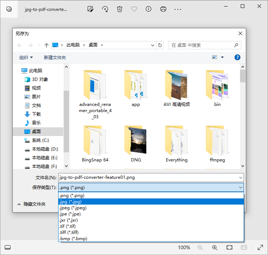Viewport: 268px width, 255px height.
Task: Open the file name history dropdown arrow
Action: pos(240,177)
